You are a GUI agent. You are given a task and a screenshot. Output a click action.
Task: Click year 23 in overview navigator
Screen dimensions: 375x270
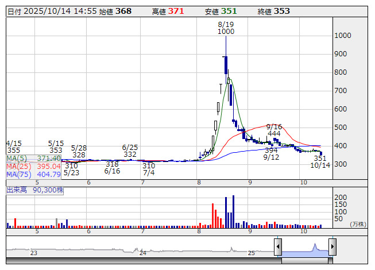pos(33,253)
